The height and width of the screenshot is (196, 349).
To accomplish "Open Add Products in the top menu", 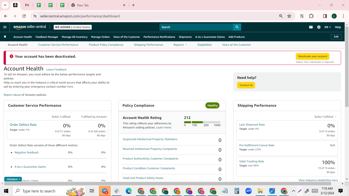I will pos(237,37).
